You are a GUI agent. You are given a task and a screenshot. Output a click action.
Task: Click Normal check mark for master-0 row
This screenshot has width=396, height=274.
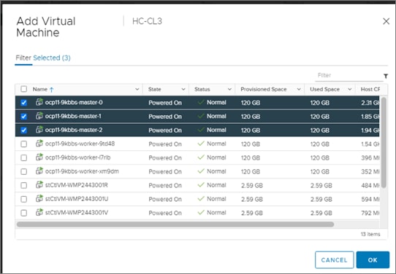[x=201, y=102]
